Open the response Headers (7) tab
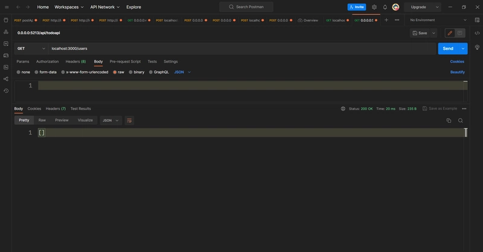This screenshot has height=252, width=483. [56, 109]
